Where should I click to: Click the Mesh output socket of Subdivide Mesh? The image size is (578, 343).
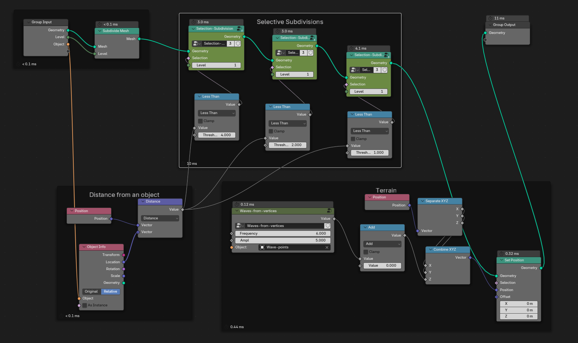(139, 39)
